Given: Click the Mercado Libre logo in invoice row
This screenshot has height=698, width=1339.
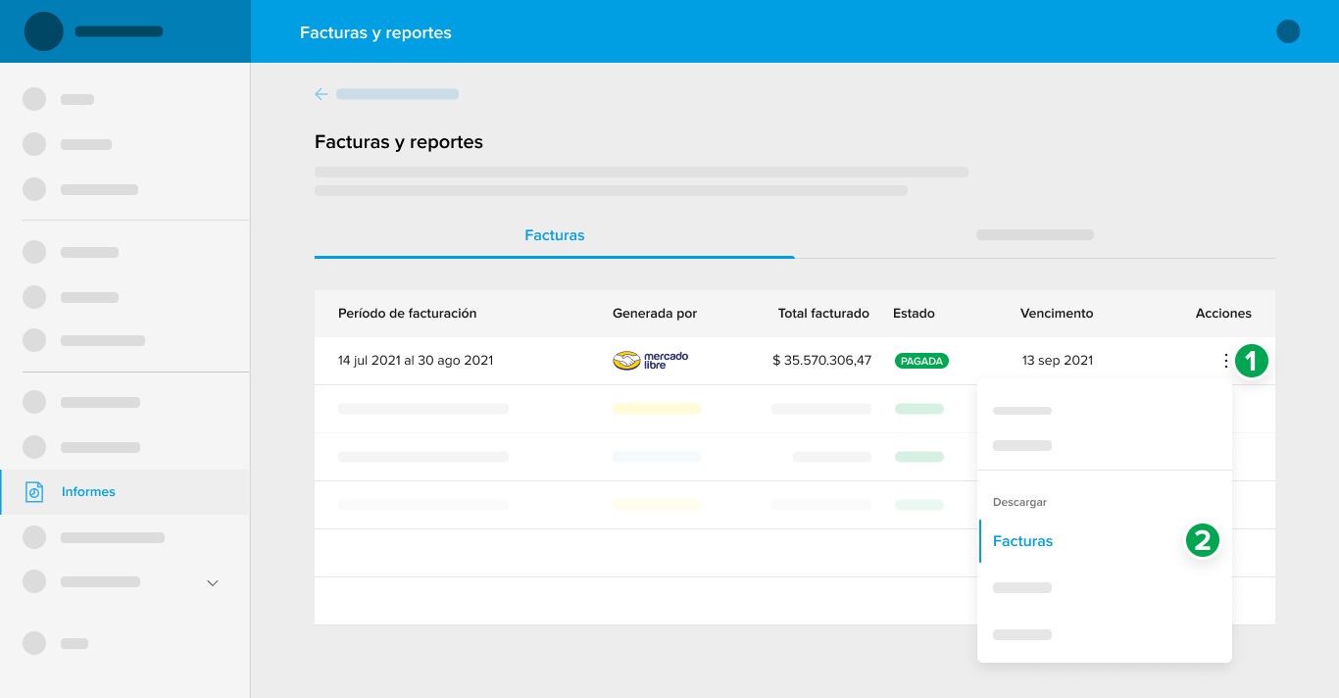Looking at the screenshot, I should pos(651,360).
